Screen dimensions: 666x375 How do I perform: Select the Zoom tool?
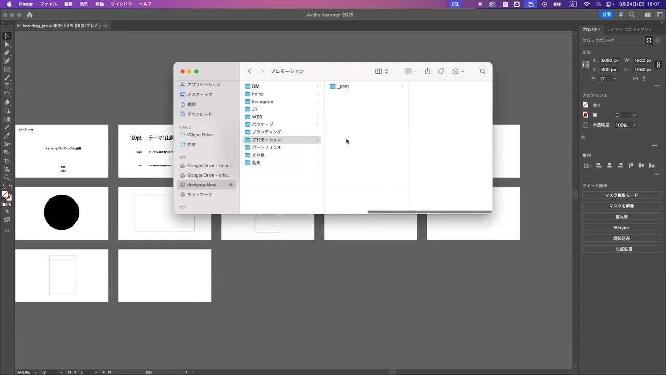click(x=7, y=178)
